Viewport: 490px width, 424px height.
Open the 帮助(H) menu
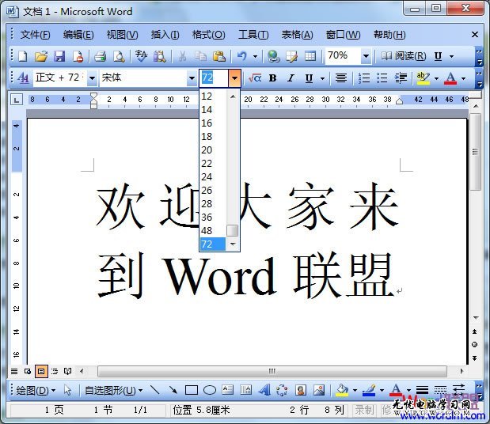[x=389, y=35]
